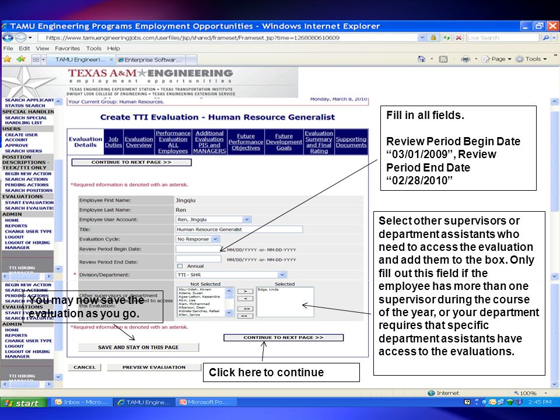Click Create User Account sidebar link
The image size is (560, 420).
point(21,137)
